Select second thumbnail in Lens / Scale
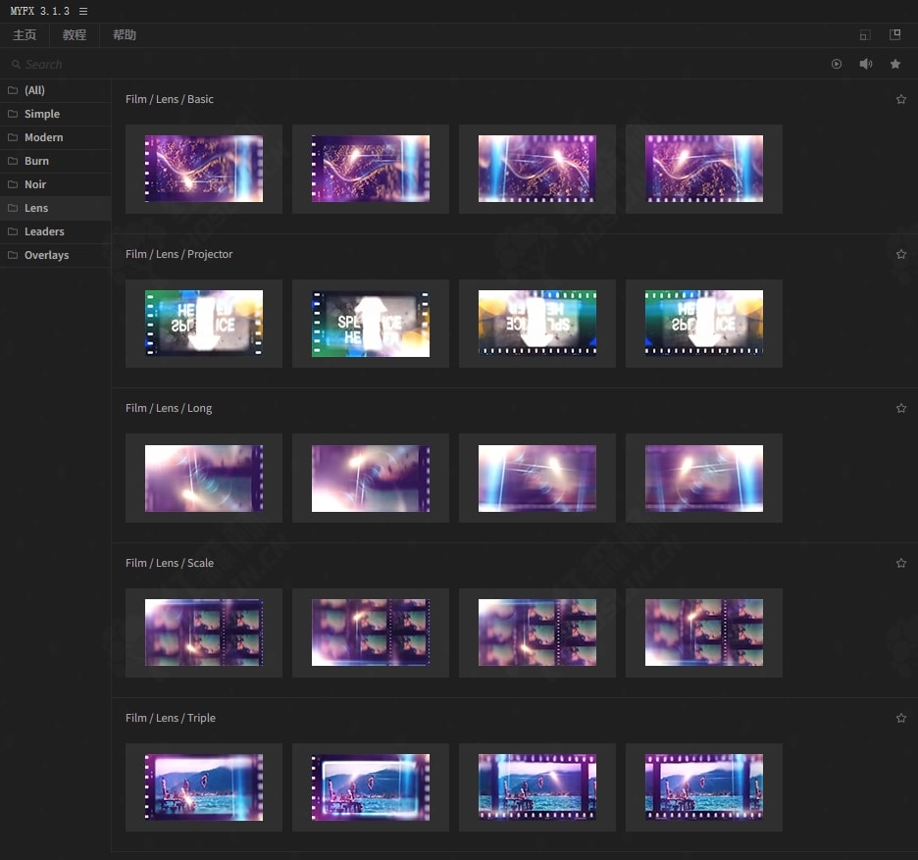Image resolution: width=918 pixels, height=860 pixels. click(x=371, y=632)
